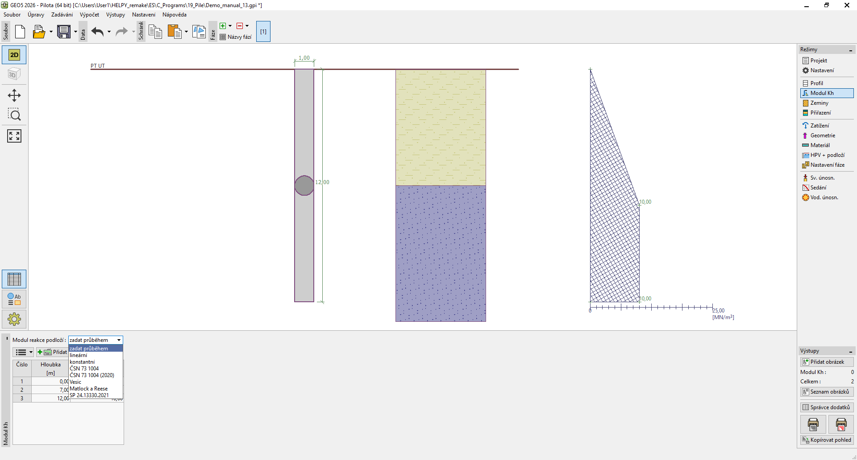
Task: Choose 'lineární' from the dropdown list
Action: pyautogui.click(x=79, y=355)
